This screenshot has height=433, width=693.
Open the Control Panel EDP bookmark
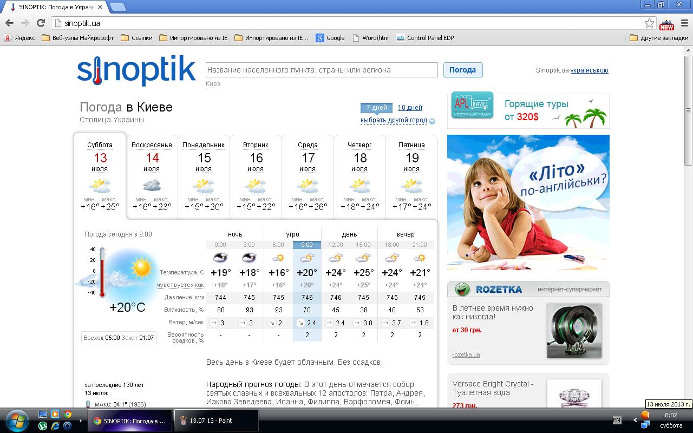click(x=425, y=38)
